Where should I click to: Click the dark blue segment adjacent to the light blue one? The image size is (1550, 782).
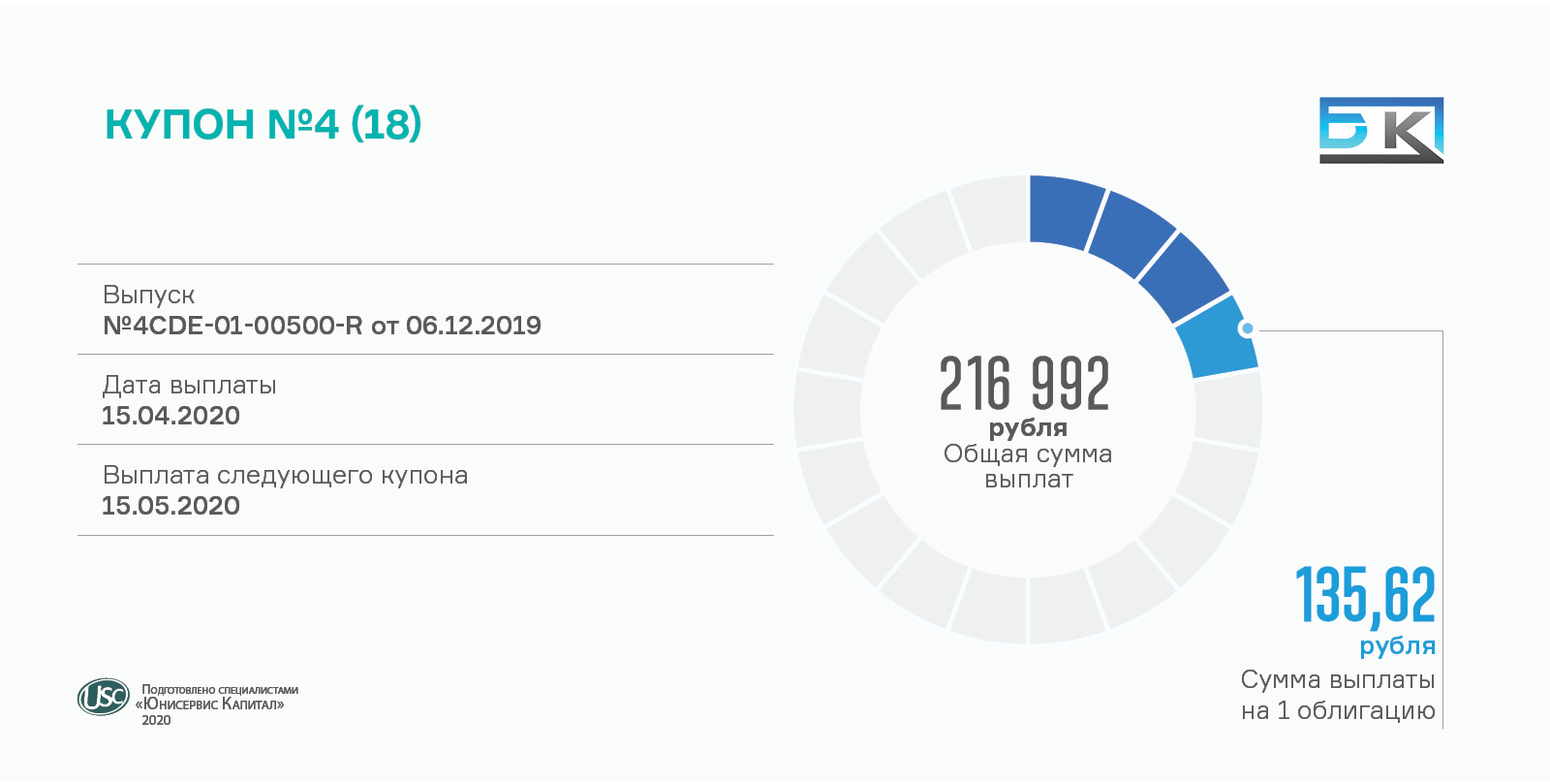(1184, 276)
